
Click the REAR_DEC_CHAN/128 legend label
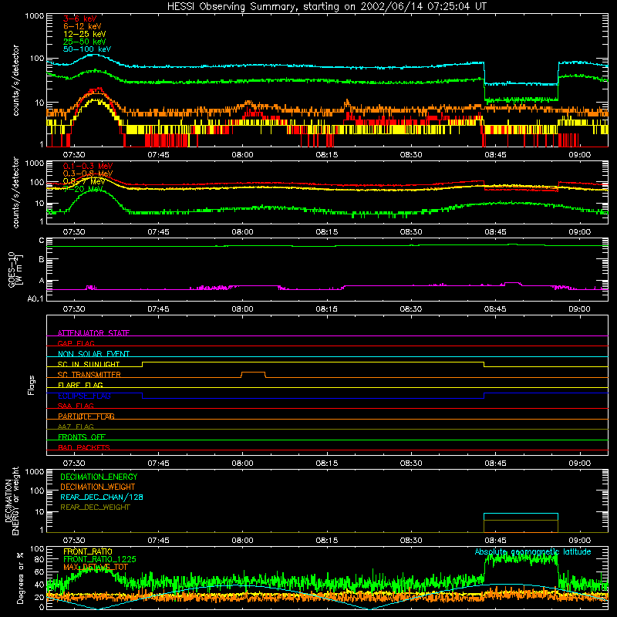pos(102,497)
